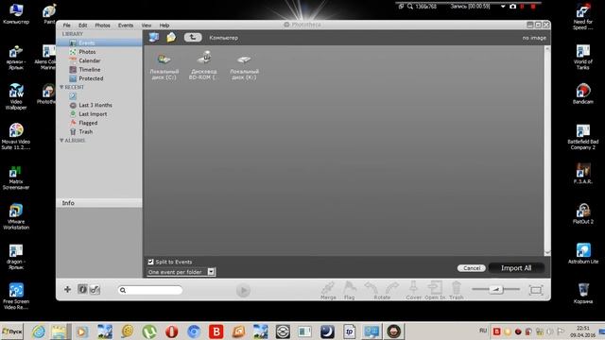The width and height of the screenshot is (605, 340).
Task: Open local disk (C:) drive
Action: tap(164, 65)
